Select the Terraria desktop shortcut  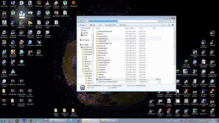tap(212, 43)
